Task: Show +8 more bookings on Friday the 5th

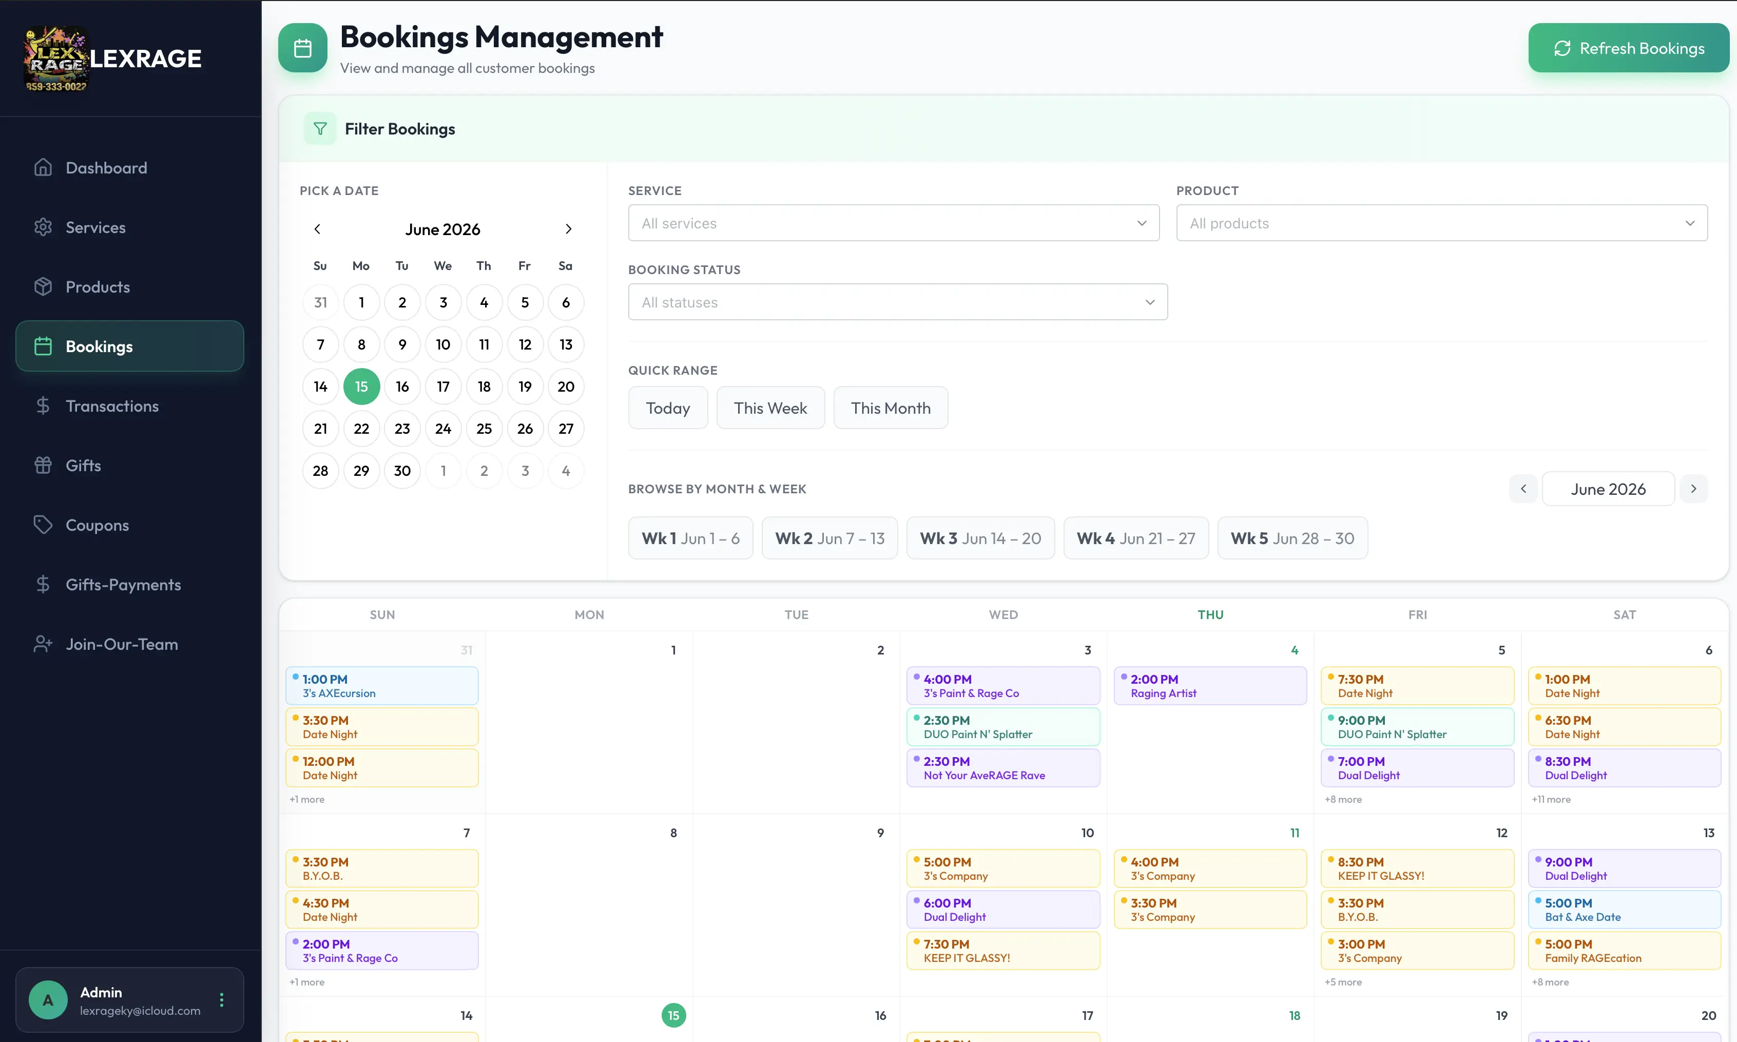Action: [1342, 799]
